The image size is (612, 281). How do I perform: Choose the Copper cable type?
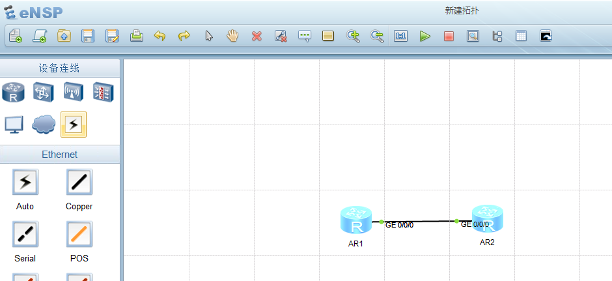(x=79, y=182)
